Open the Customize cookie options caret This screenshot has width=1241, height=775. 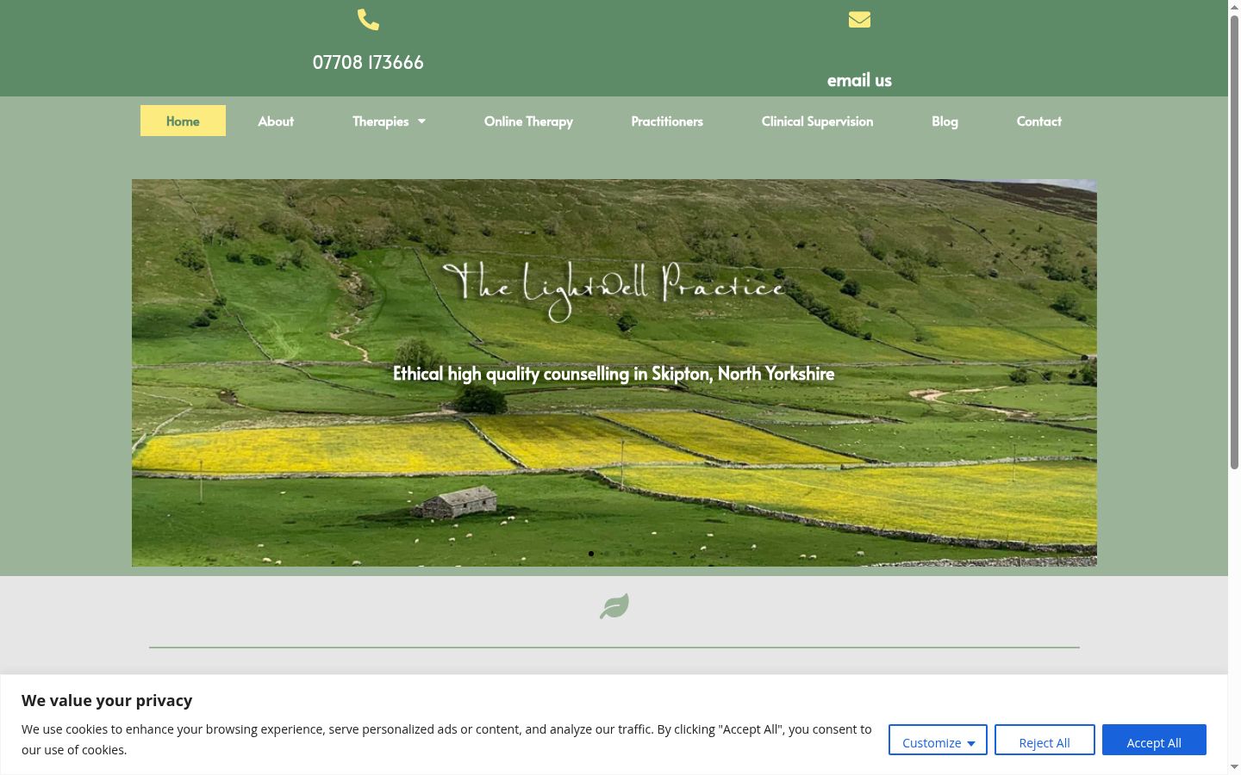tap(971, 743)
